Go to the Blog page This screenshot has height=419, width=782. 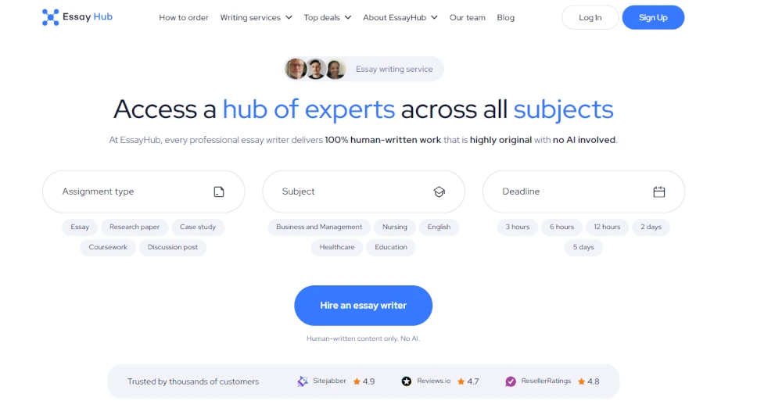[506, 17]
